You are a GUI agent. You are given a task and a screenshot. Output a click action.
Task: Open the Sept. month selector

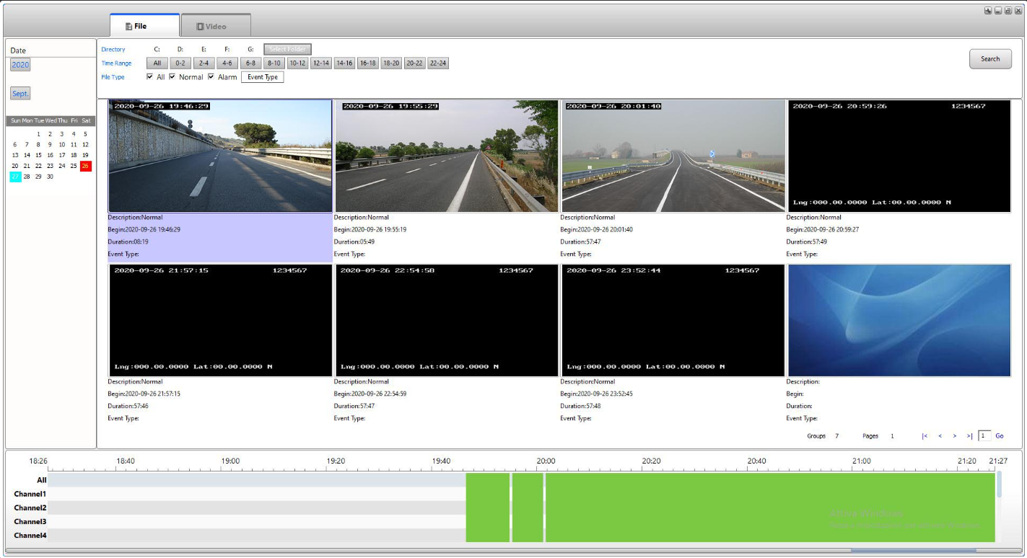pyautogui.click(x=20, y=94)
